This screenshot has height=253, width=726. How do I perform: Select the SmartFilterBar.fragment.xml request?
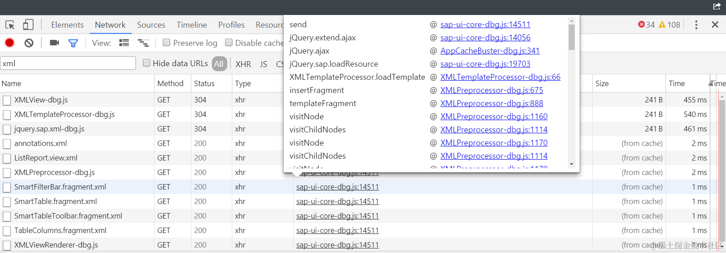point(60,187)
